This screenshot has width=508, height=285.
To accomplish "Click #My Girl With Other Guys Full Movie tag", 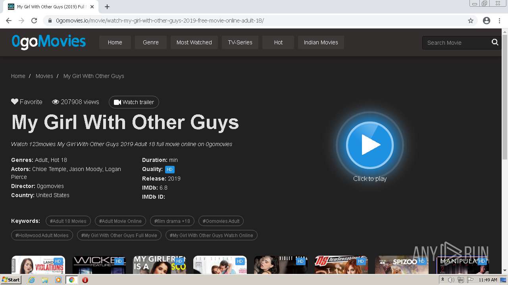I will (119, 235).
